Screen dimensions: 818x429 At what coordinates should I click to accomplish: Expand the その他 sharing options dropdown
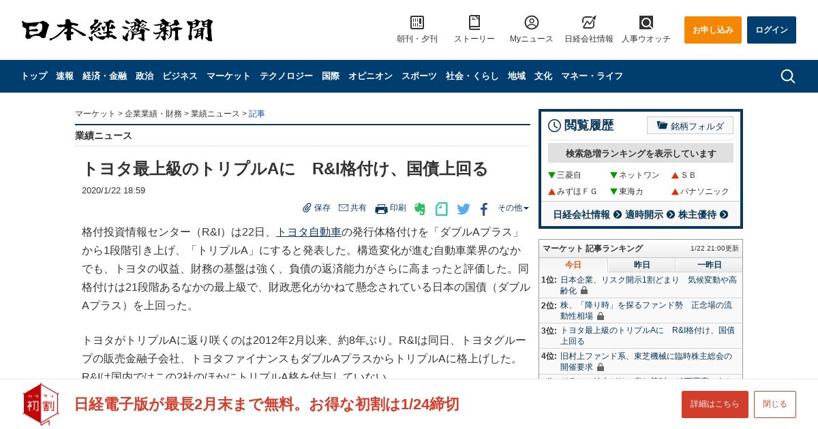(513, 208)
